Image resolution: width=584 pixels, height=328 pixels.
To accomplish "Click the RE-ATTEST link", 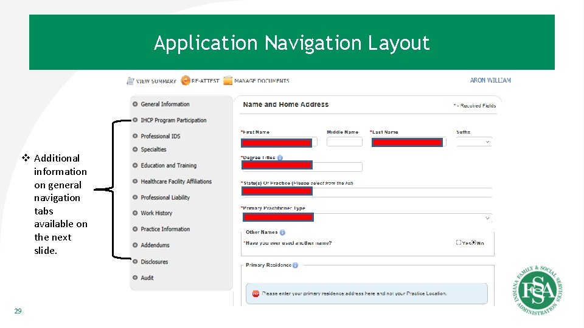I will [205, 81].
